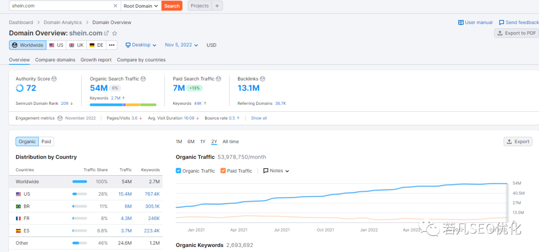Click the Export to PDF button
The width and height of the screenshot is (539, 252).
click(516, 33)
